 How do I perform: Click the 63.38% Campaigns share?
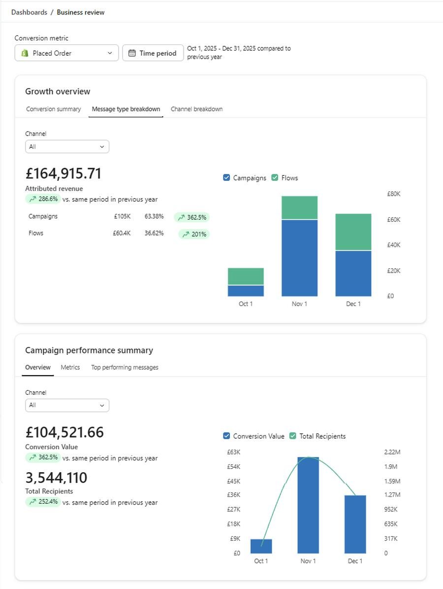pos(154,216)
